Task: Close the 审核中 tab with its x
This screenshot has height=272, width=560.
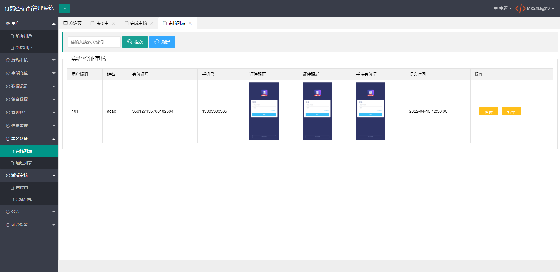Action: click(x=113, y=23)
